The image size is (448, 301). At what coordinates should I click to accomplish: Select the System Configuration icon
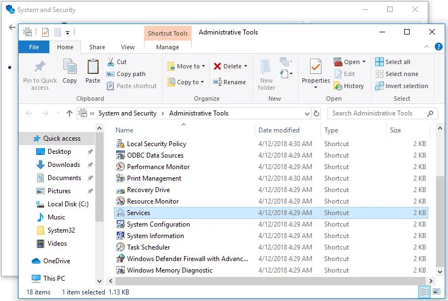click(x=120, y=224)
